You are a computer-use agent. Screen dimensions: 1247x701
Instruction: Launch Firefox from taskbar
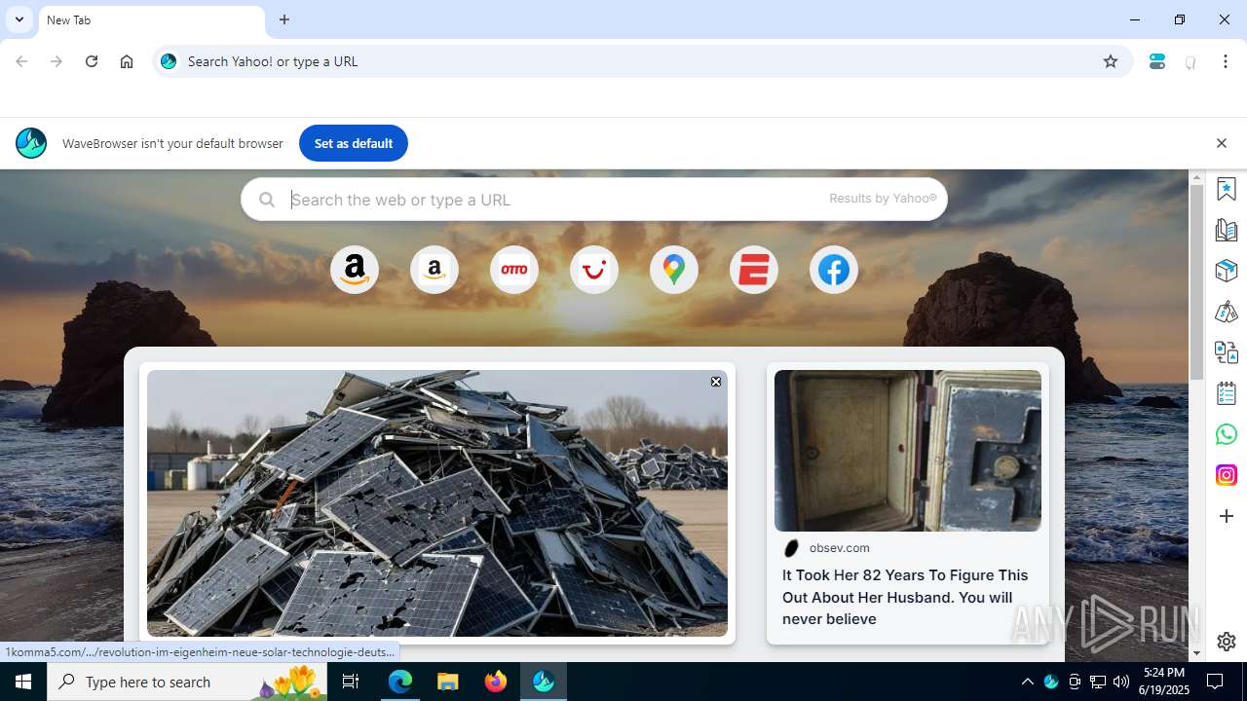pos(496,682)
